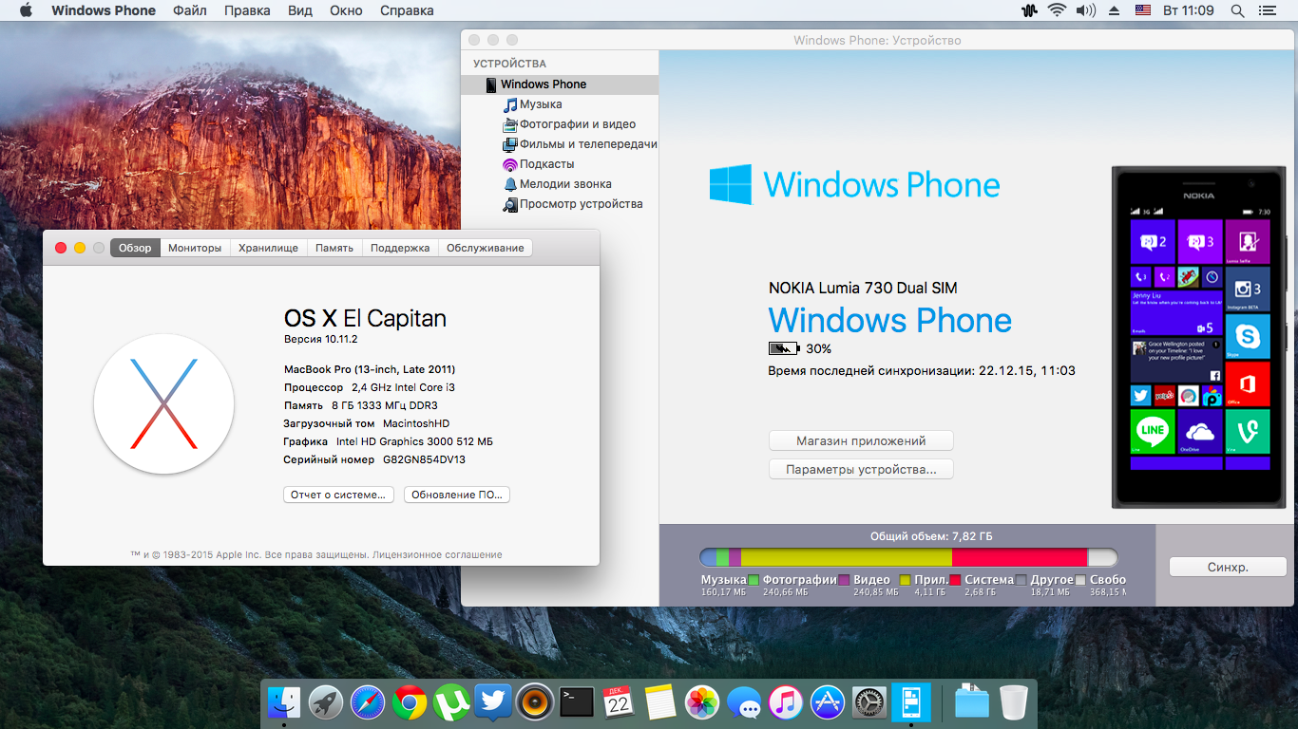
Task: Open Spotlight search in menu bar
Action: (1237, 10)
